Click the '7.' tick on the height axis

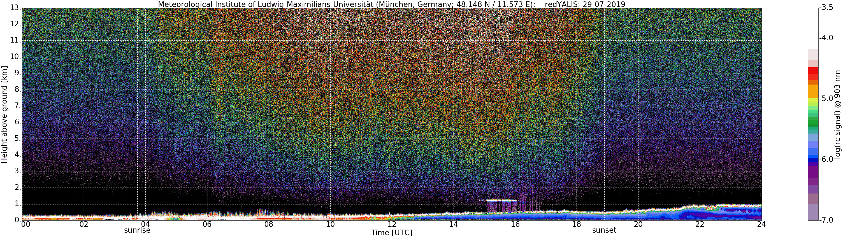[x=18, y=106]
